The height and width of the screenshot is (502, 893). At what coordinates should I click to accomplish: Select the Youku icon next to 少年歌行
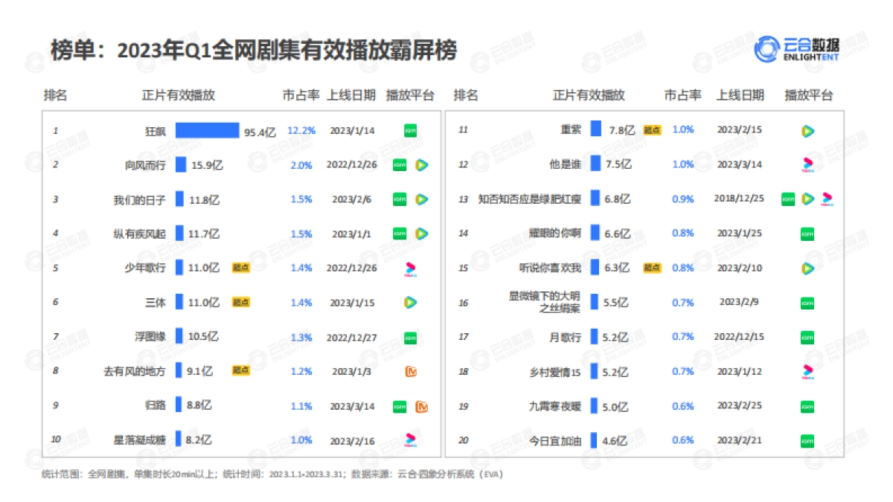pyautogui.click(x=409, y=268)
